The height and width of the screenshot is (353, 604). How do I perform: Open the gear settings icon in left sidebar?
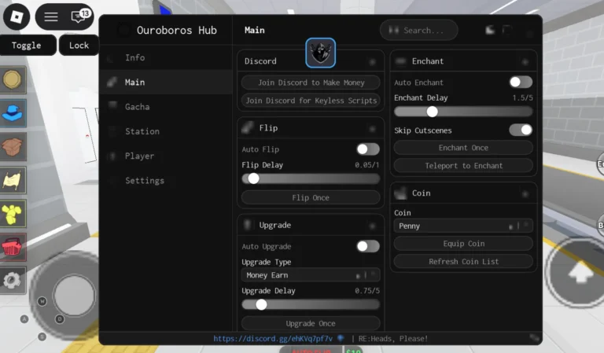13,280
